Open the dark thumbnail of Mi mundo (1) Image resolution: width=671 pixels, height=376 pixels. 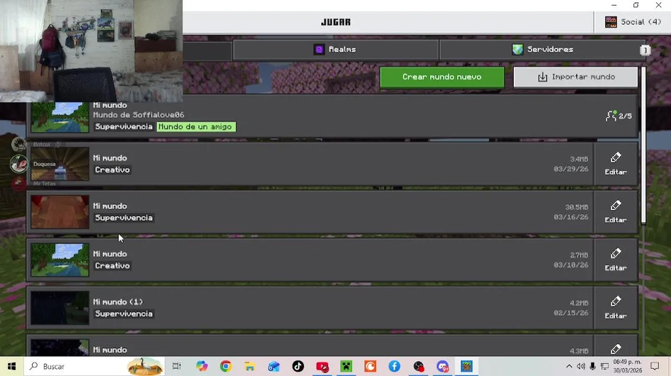point(60,308)
